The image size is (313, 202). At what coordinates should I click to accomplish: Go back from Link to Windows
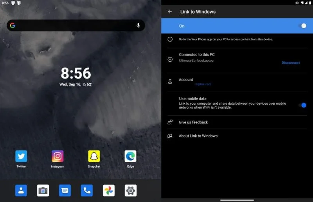170,12
